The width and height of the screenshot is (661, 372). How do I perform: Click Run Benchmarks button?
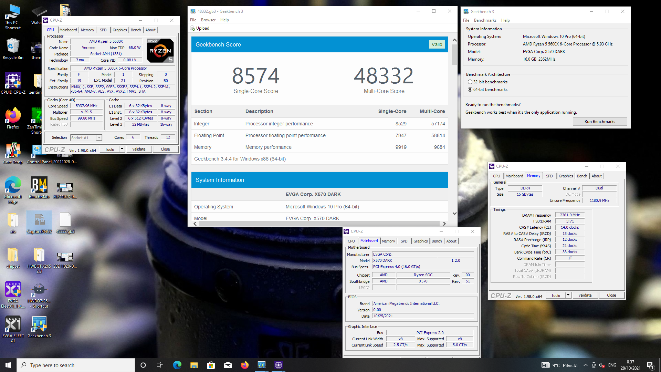coord(600,122)
